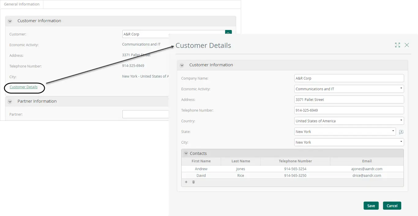This screenshot has width=418, height=216.
Task: Open the State dropdown
Action: coord(345,131)
